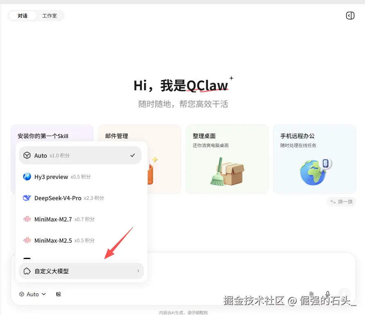Click the x2.3 积分 label beside DeepSeek

pyautogui.click(x=94, y=198)
